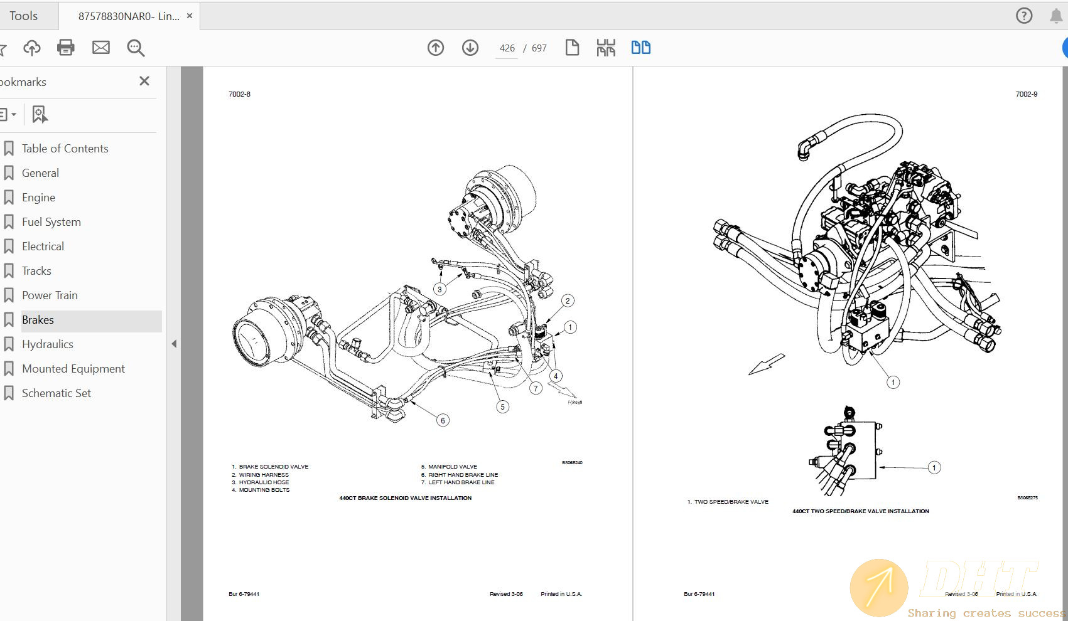
Task: Open notifications bell
Action: click(1056, 16)
